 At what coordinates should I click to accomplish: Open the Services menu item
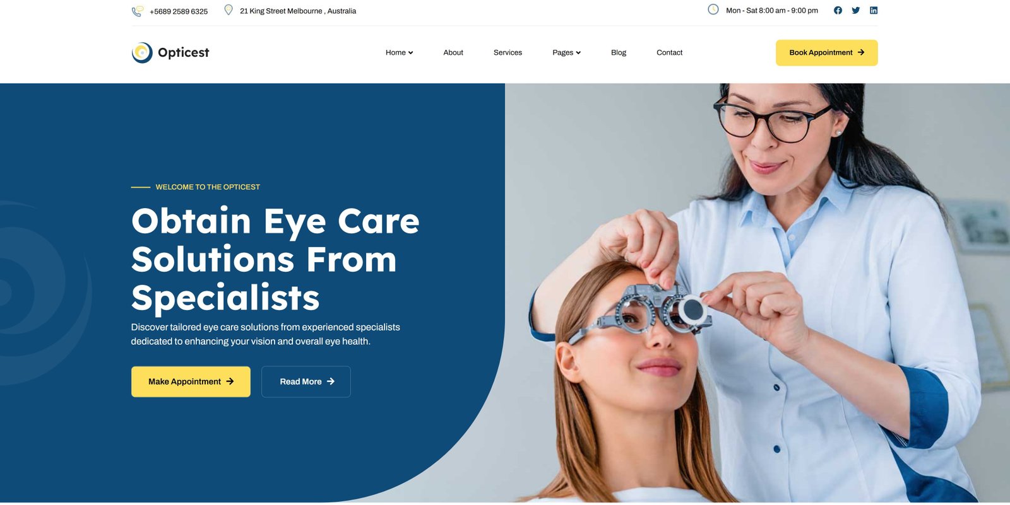[508, 52]
